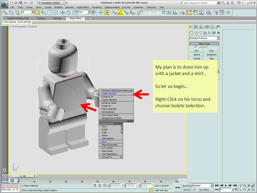The width and height of the screenshot is (257, 193).
Task: Choose Rectangular Selection Region tool
Action: click(50, 13)
